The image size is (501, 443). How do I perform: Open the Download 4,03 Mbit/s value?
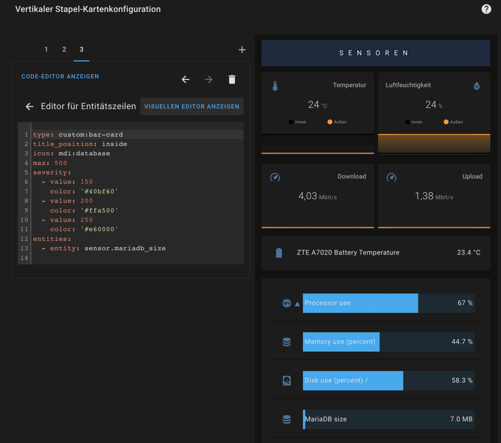point(317,196)
